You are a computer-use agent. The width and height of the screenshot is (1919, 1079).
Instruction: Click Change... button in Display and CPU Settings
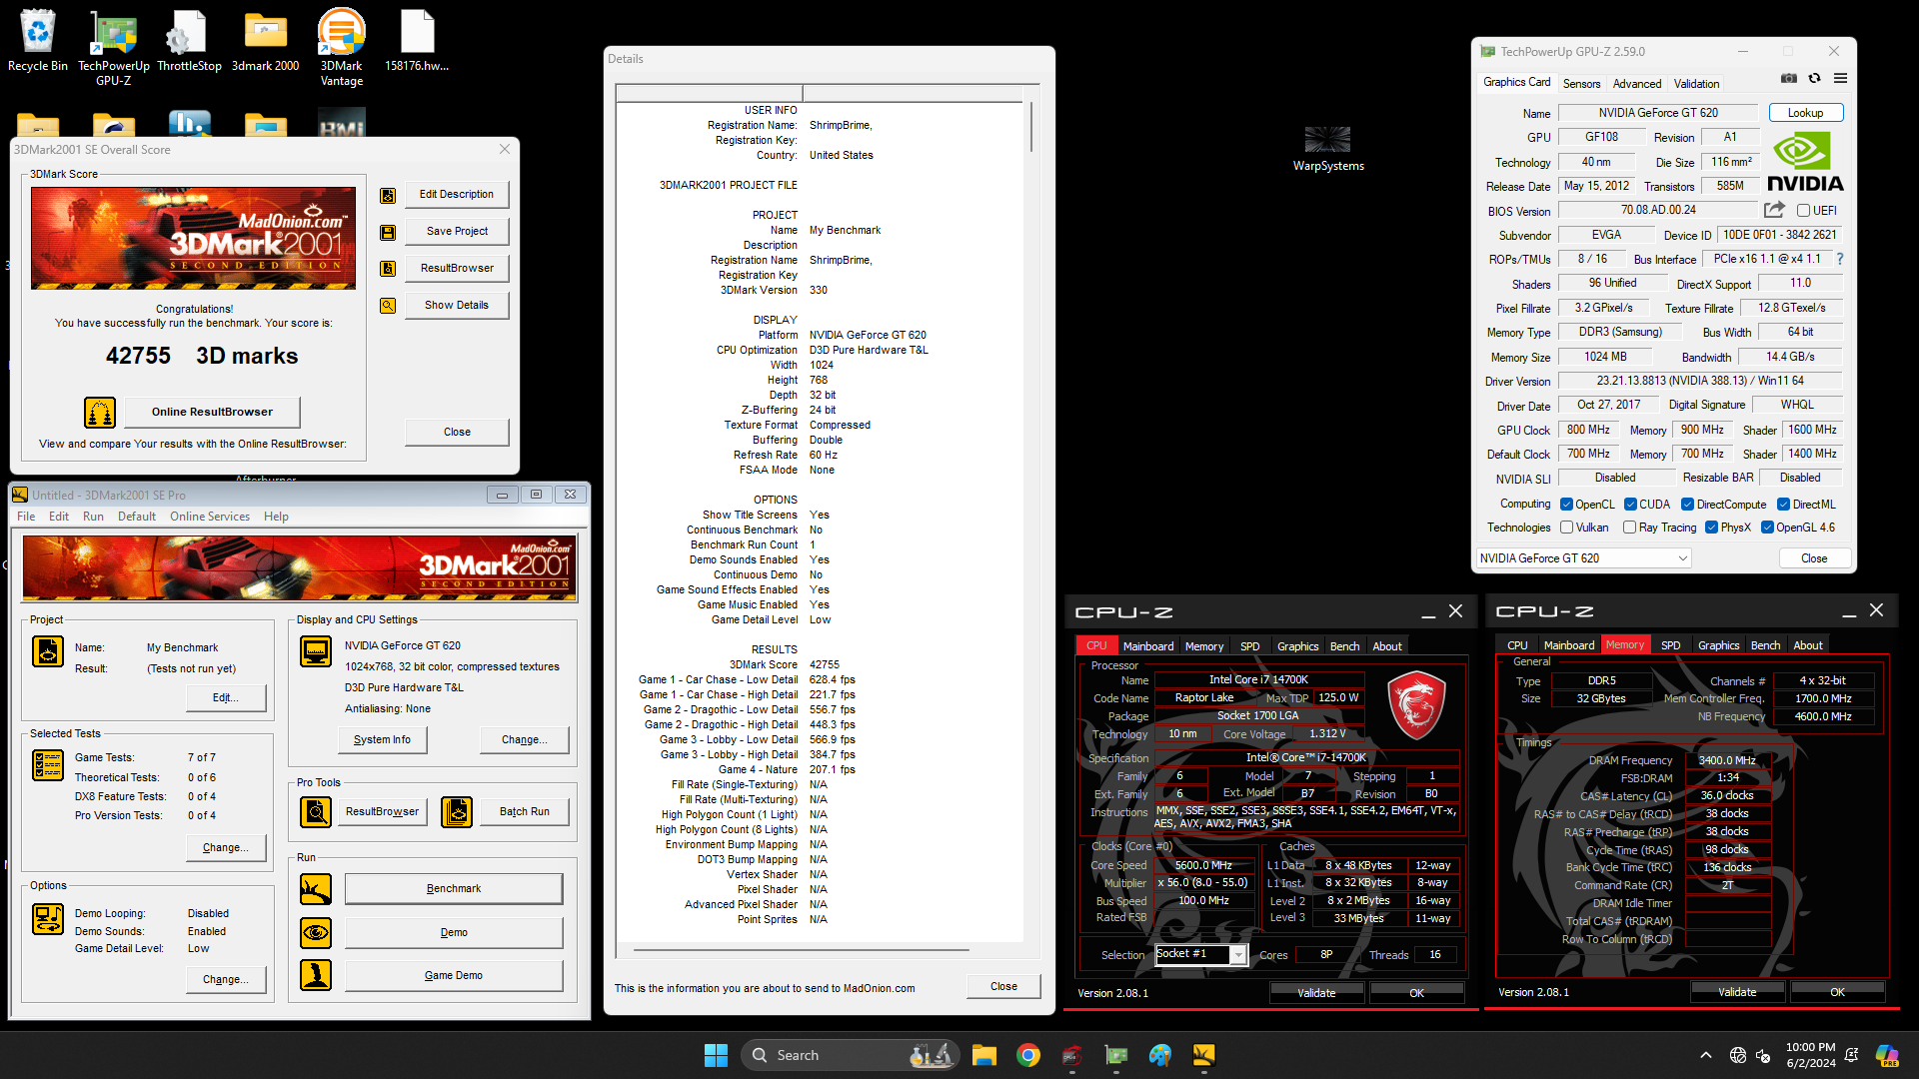click(x=525, y=739)
